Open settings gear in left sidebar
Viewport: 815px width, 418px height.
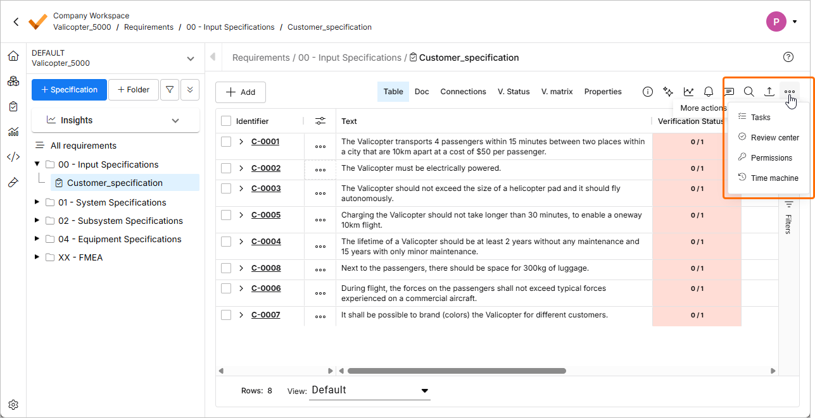13,405
